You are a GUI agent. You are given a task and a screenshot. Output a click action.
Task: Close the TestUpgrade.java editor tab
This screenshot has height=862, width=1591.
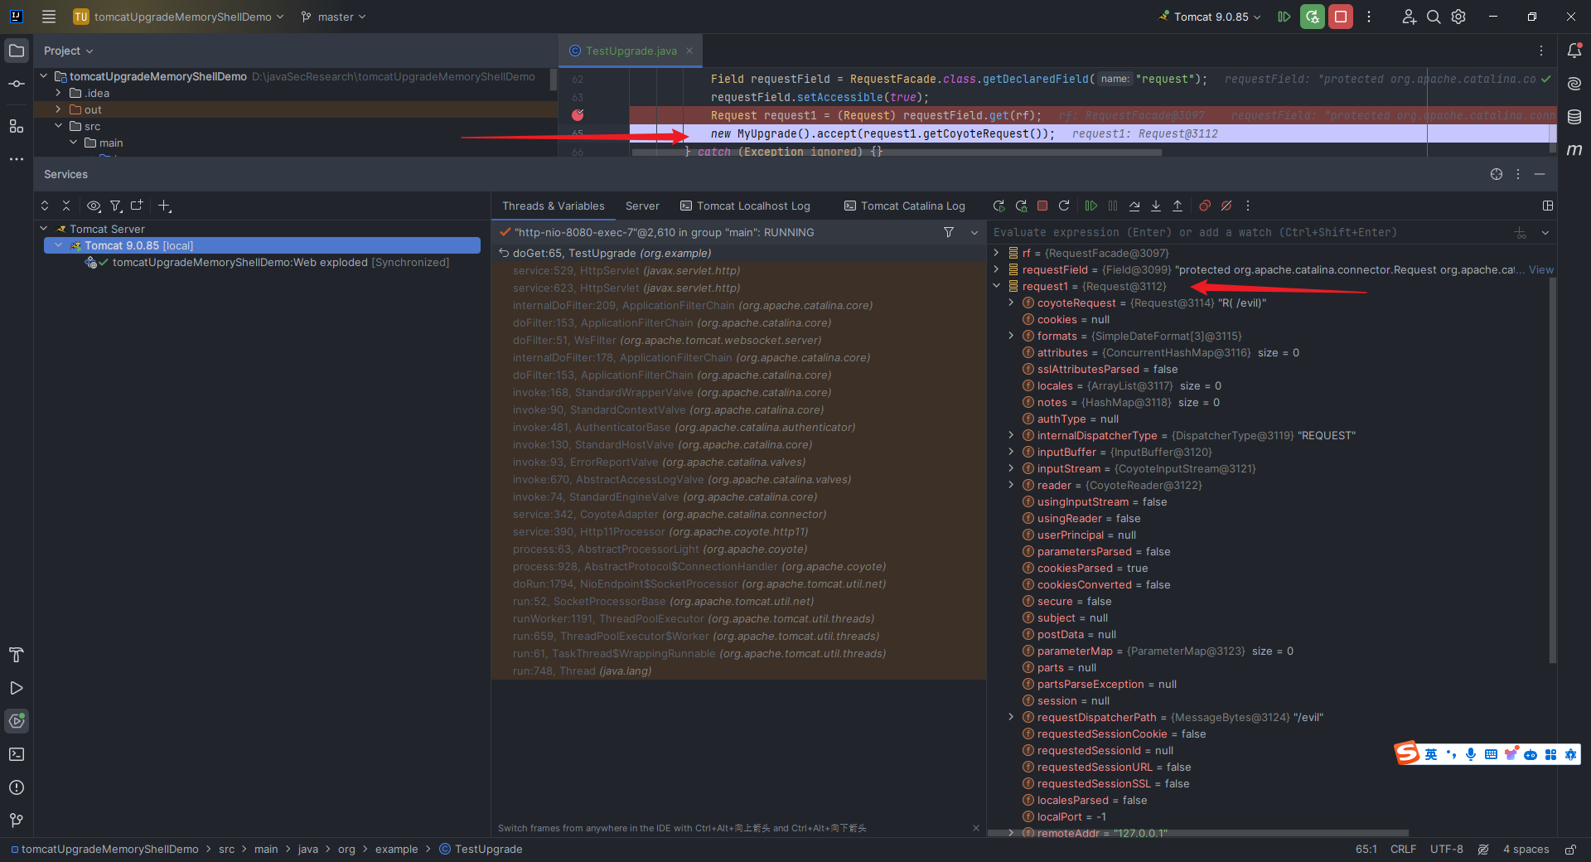[x=689, y=51]
